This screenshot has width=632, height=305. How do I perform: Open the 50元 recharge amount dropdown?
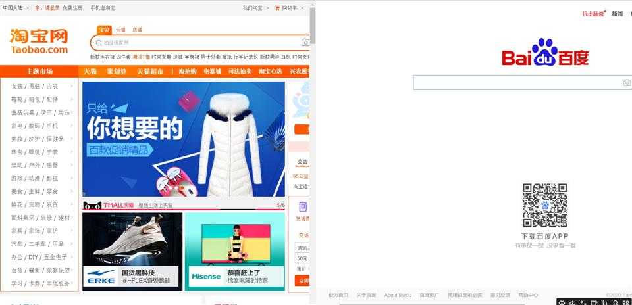[x=302, y=258]
